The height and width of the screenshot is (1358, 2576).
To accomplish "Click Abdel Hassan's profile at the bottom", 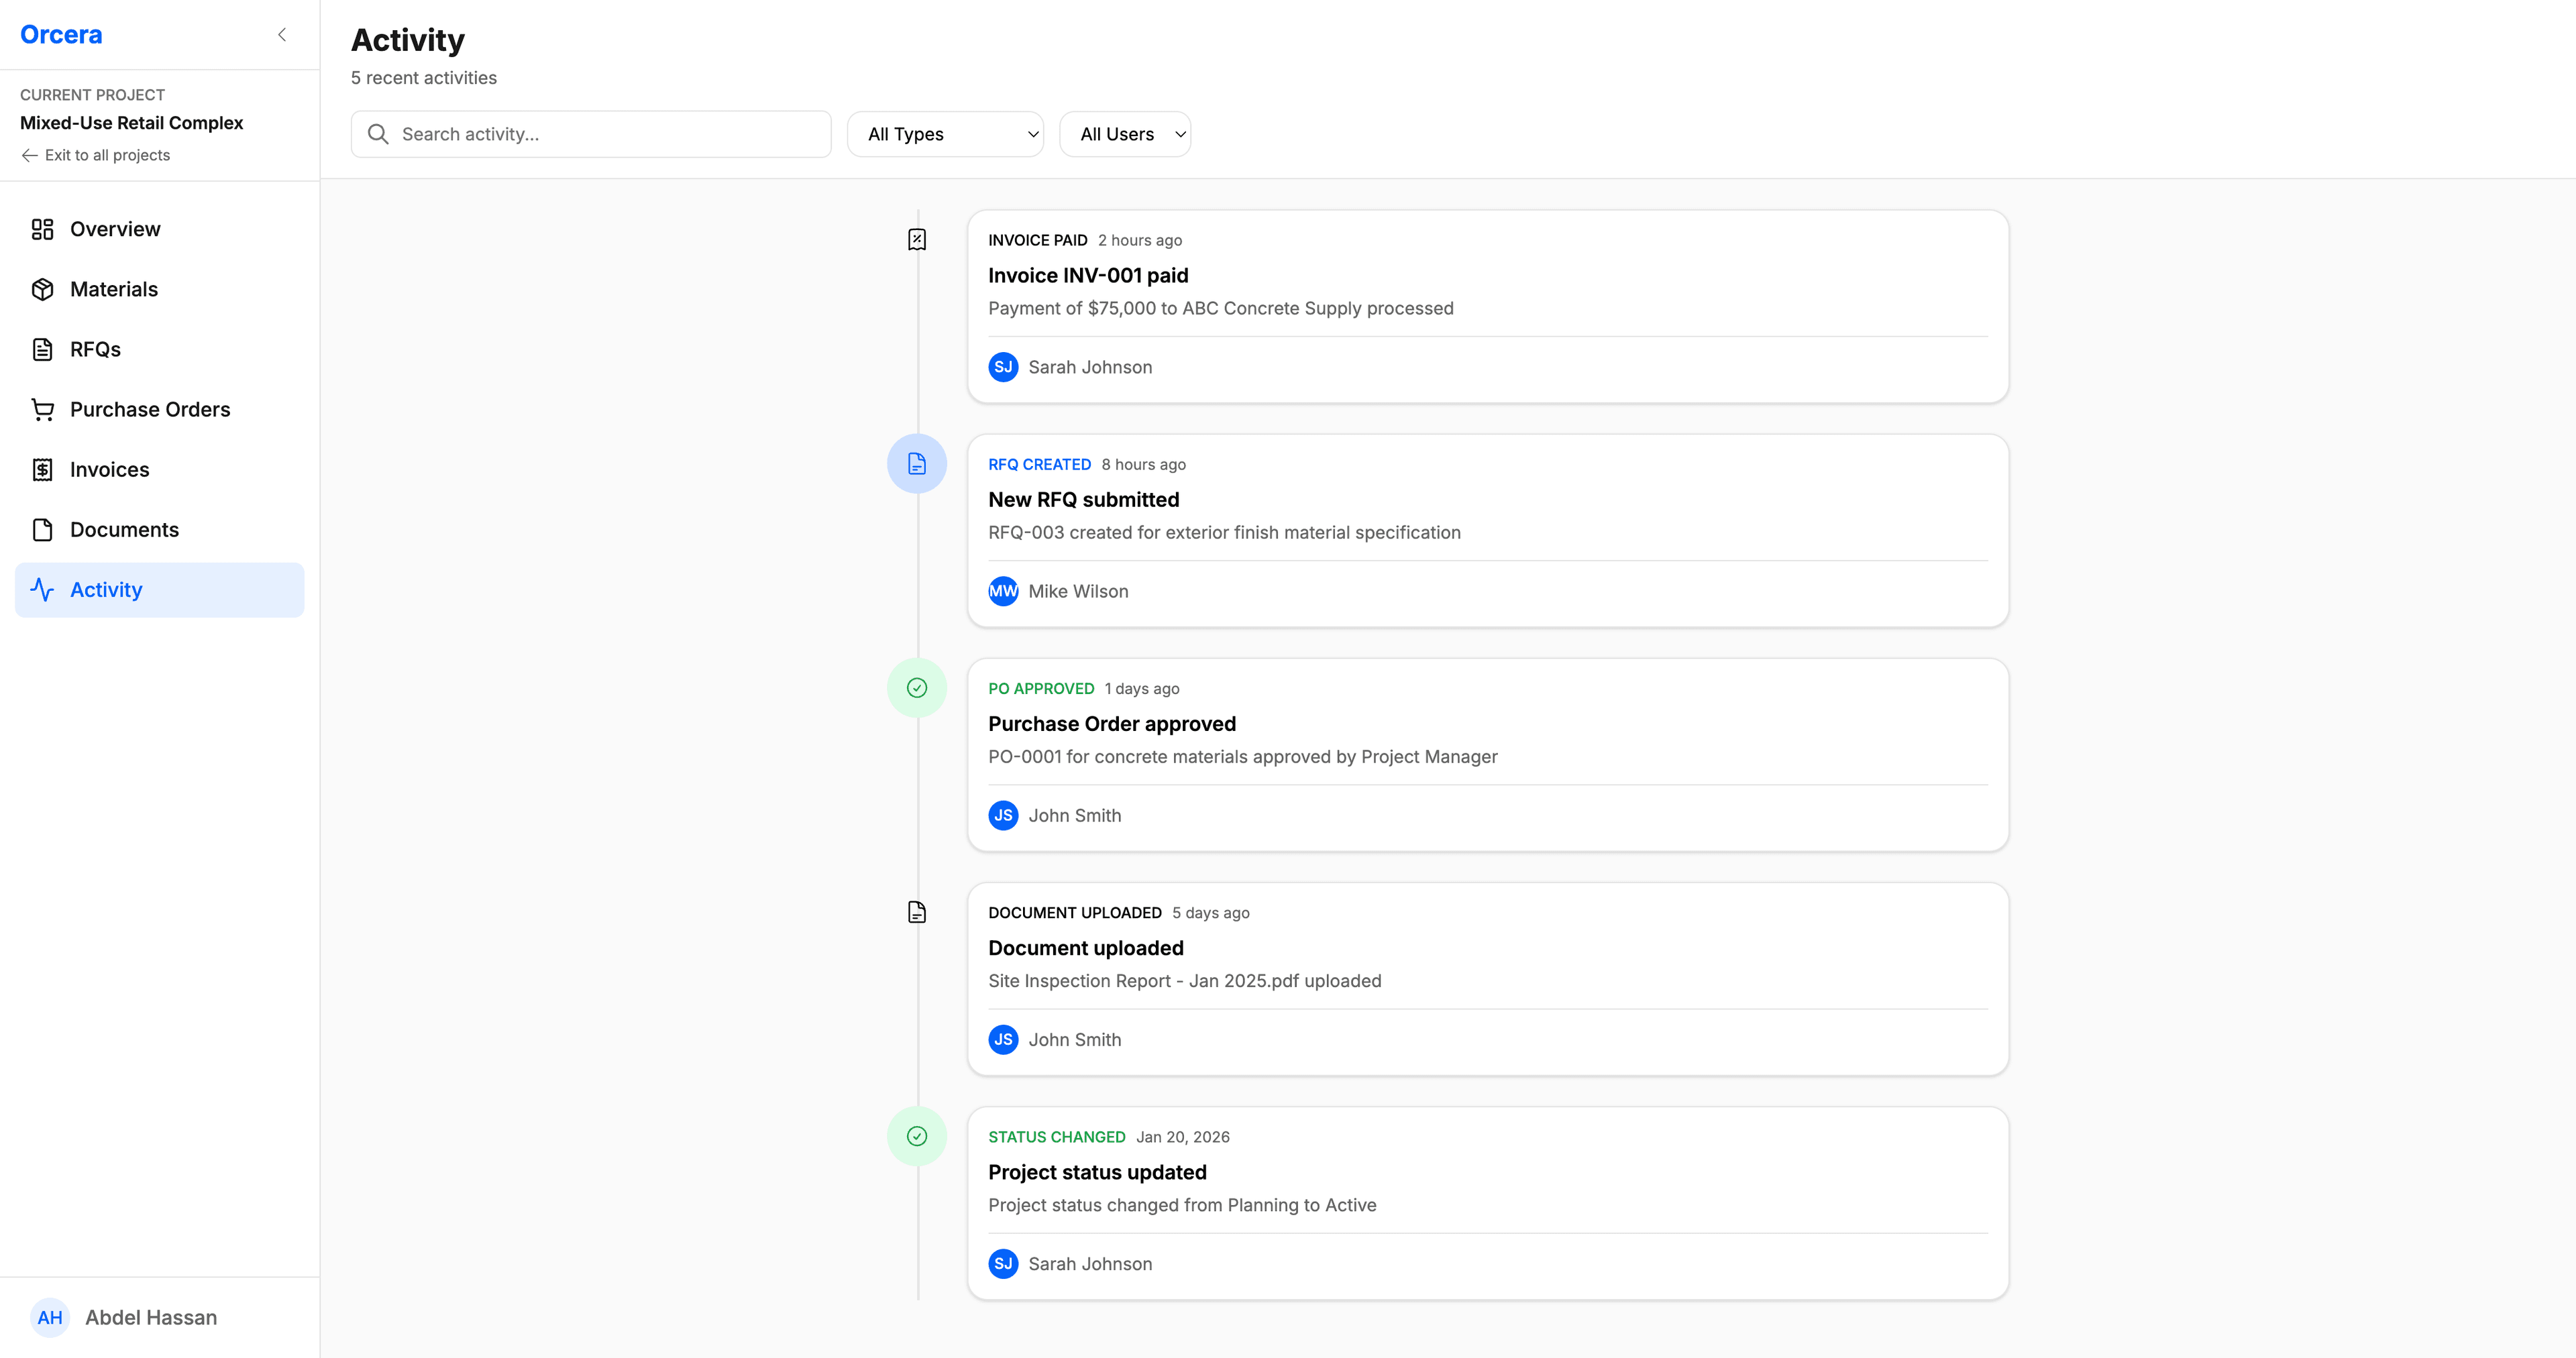I will click(124, 1317).
